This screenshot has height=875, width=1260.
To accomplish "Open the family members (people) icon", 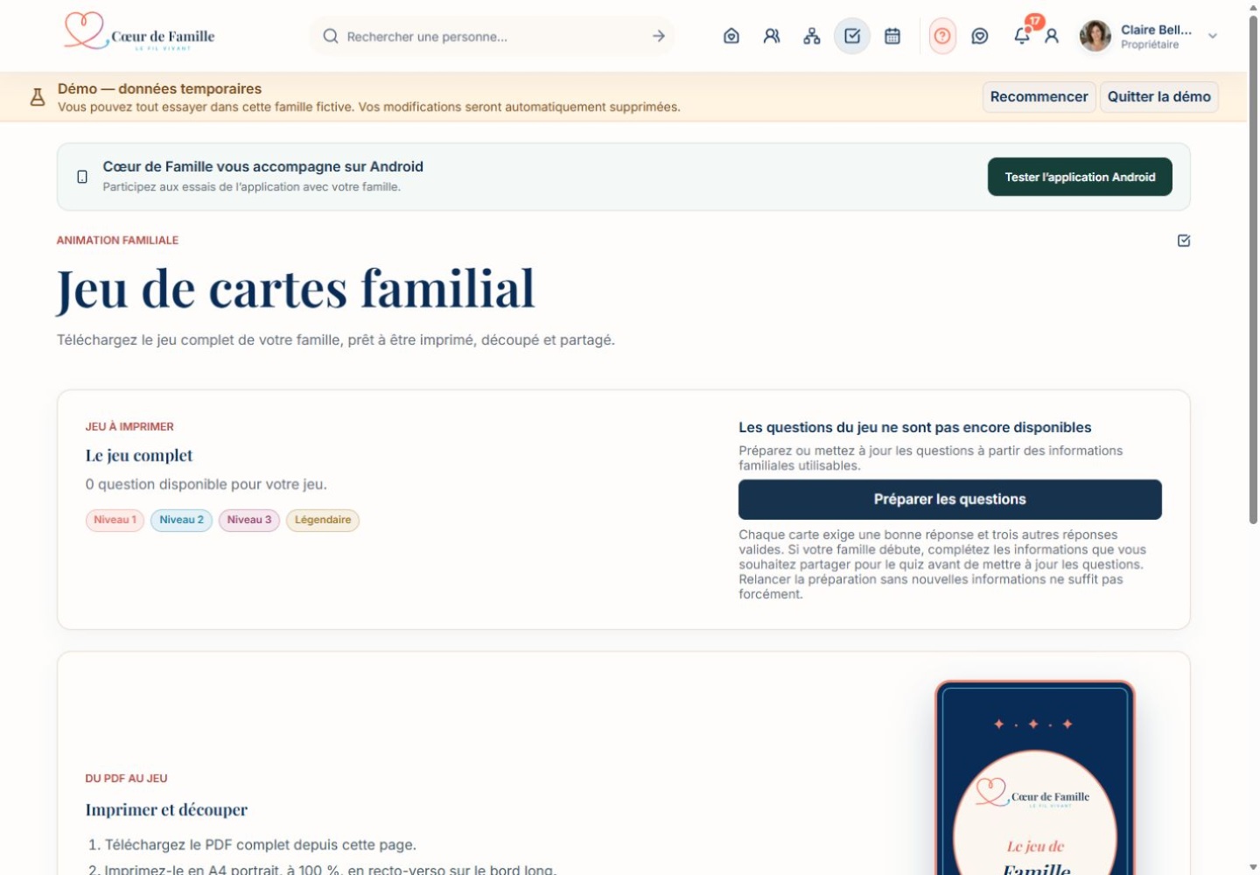I will tap(772, 36).
